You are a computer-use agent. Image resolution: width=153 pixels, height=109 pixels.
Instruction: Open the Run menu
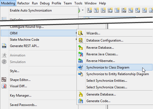35,3
